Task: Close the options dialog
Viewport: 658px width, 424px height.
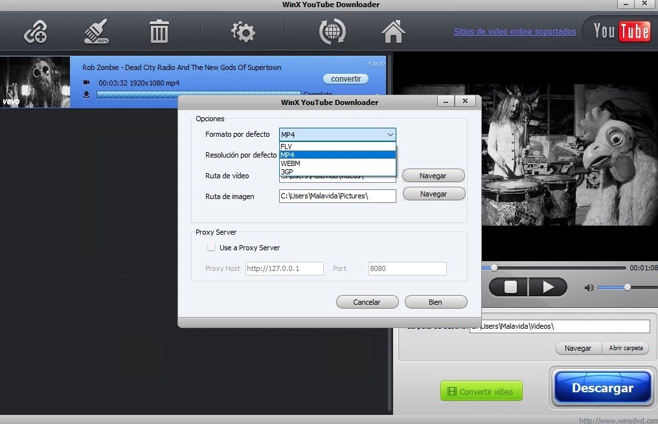Action: [465, 101]
